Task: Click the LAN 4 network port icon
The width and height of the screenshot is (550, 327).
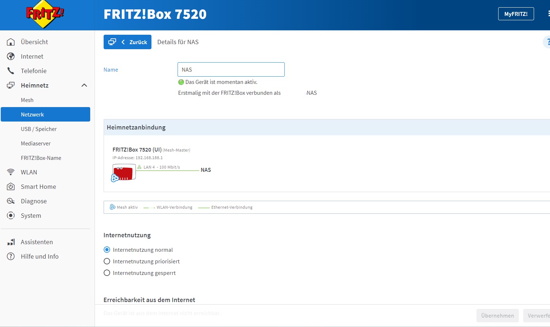Action: coord(139,167)
